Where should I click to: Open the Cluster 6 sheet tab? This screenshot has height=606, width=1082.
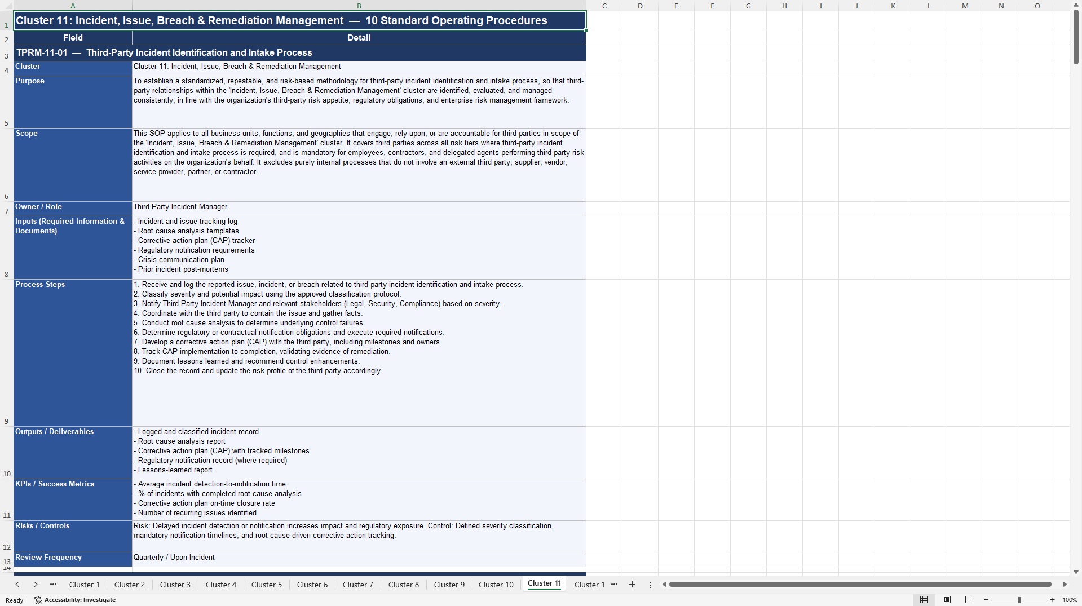tap(312, 585)
